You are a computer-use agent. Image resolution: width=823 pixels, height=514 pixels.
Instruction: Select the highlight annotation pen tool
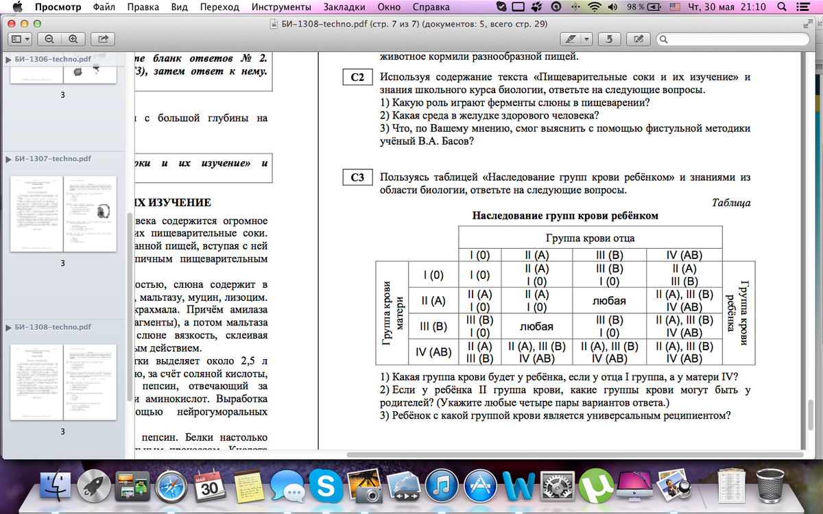pyautogui.click(x=571, y=38)
